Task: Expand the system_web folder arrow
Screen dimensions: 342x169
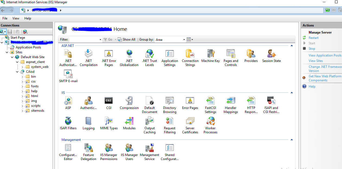Action: pyautogui.click(x=22, y=67)
